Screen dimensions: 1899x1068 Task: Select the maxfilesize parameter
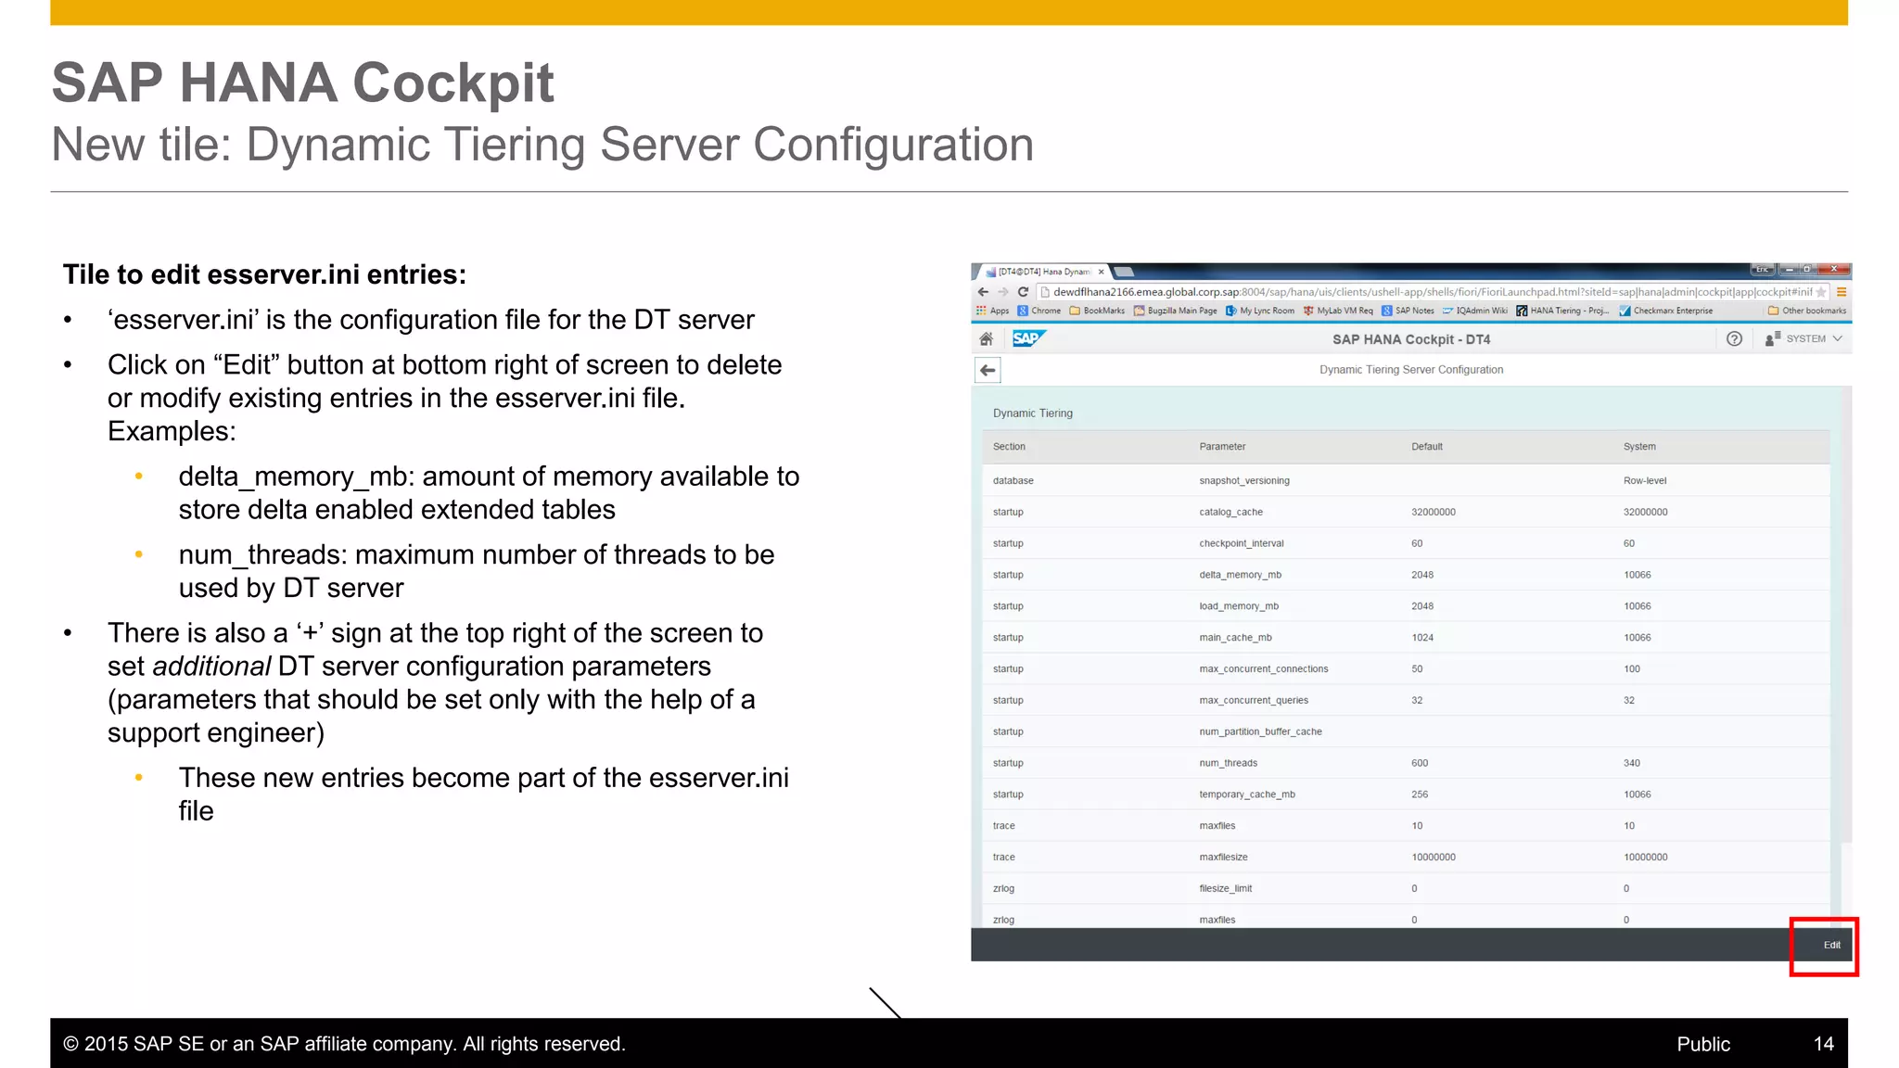[x=1223, y=858]
